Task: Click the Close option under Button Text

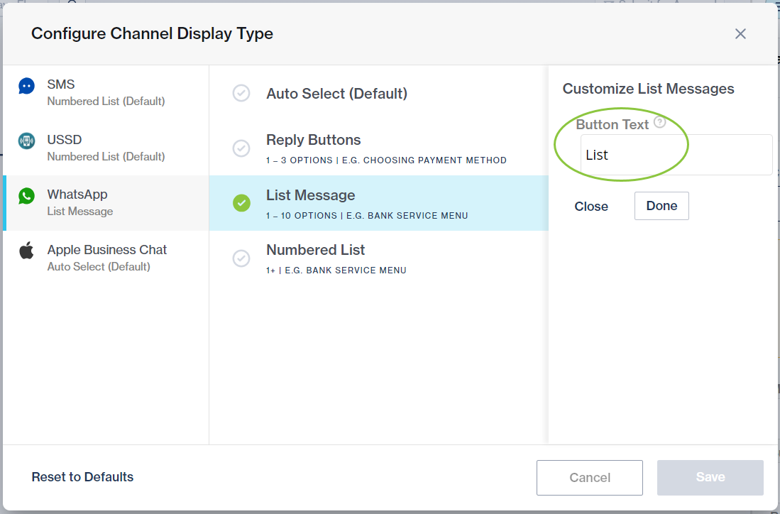Action: coord(591,206)
